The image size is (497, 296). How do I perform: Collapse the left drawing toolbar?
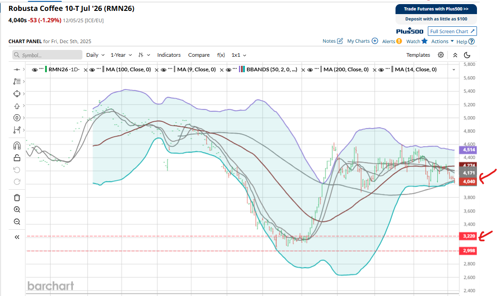(x=17, y=237)
